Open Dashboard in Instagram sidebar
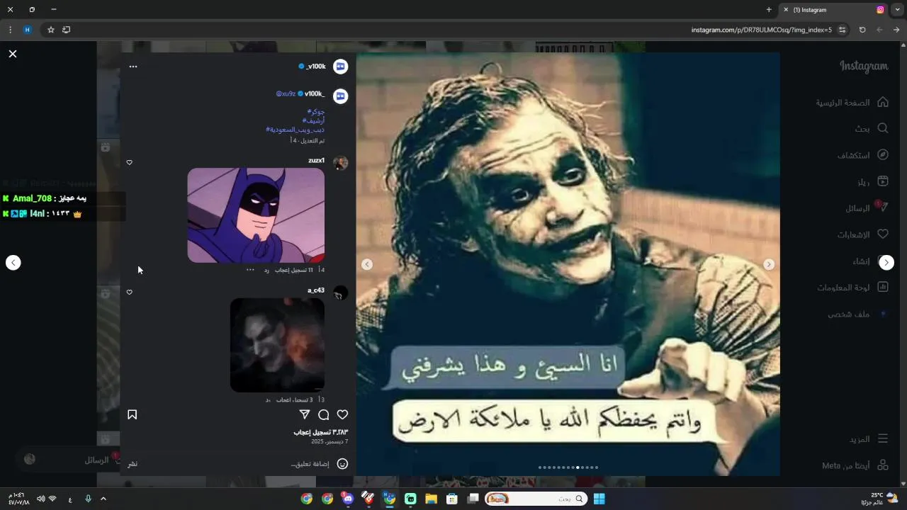Screen dimensions: 907x510 pyautogui.click(x=852, y=287)
